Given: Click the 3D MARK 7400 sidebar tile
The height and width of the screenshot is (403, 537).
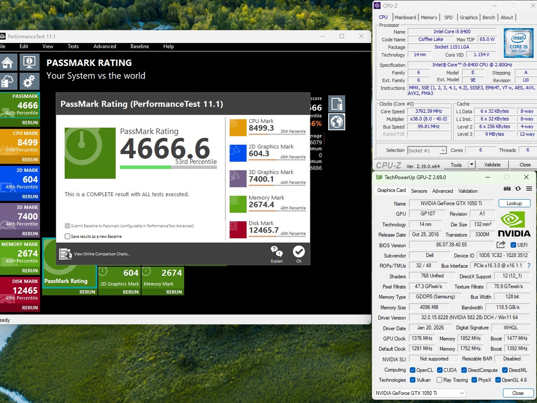Looking at the screenshot, I should tap(20, 216).
